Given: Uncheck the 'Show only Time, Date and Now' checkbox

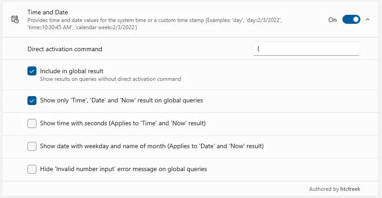Looking at the screenshot, I should [32, 101].
